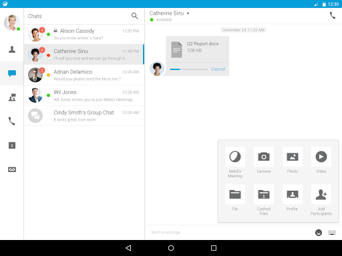Expand the Catherine Sinu name dropdown arrow
The width and height of the screenshot is (342, 256).
pyautogui.click(x=188, y=13)
